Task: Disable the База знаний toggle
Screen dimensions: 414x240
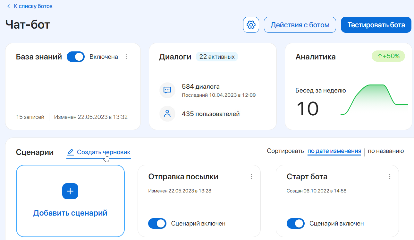Action: (x=75, y=57)
